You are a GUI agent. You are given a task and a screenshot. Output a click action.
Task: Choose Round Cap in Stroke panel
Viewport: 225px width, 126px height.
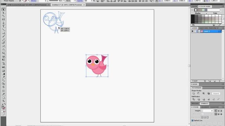tap(219, 111)
